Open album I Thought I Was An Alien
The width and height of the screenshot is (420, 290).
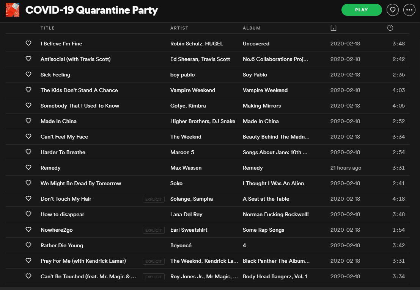point(273,183)
